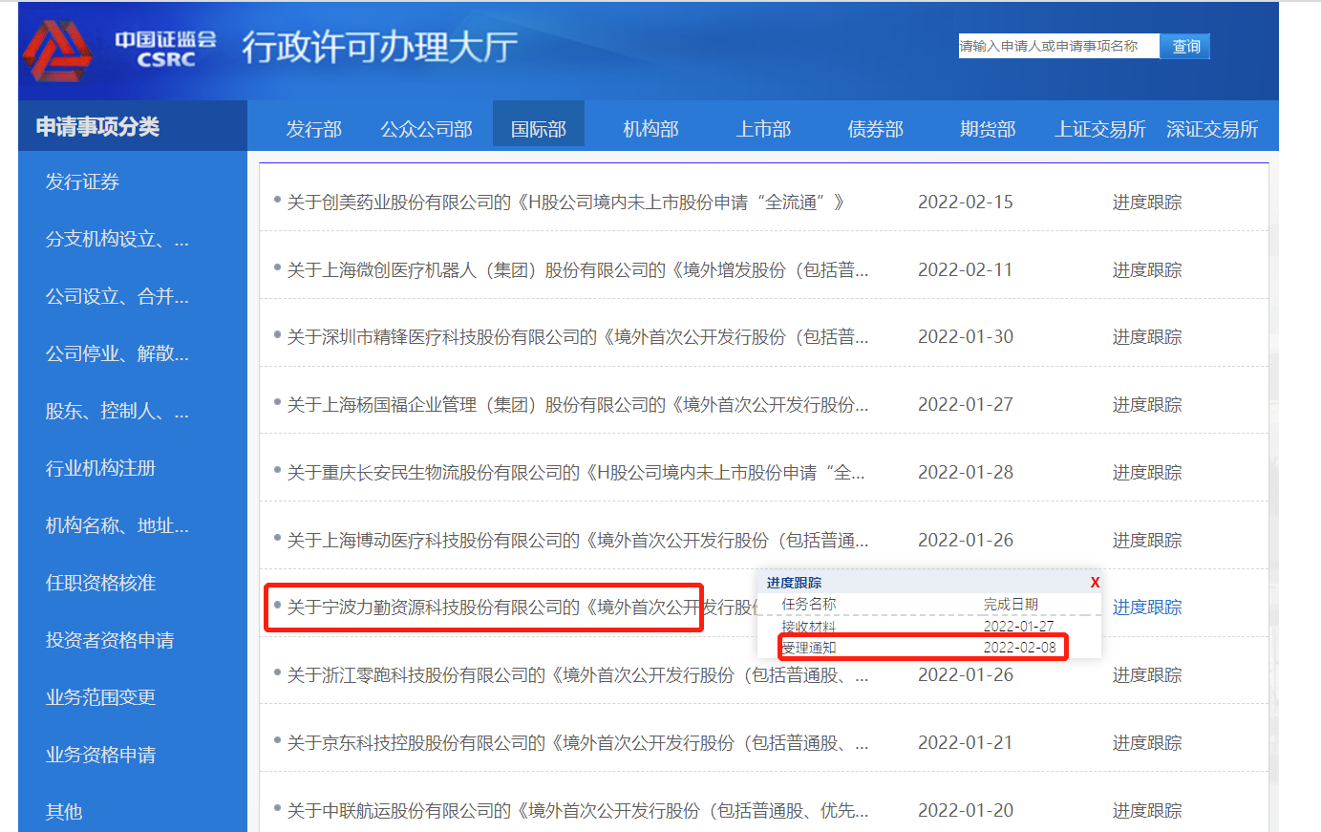The width and height of the screenshot is (1321, 832).
Task: Open the 上海杨国福企业管理 application entry
Action: point(578,405)
